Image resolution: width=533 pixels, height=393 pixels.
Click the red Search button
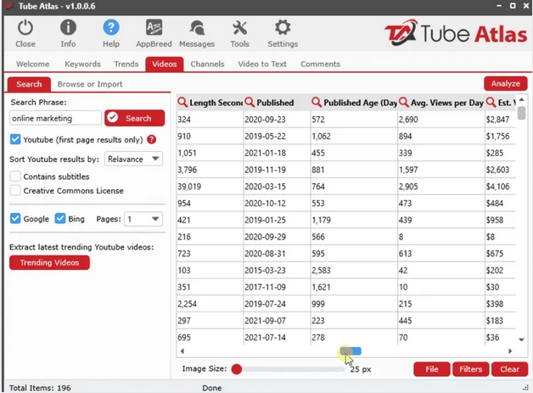(x=135, y=118)
